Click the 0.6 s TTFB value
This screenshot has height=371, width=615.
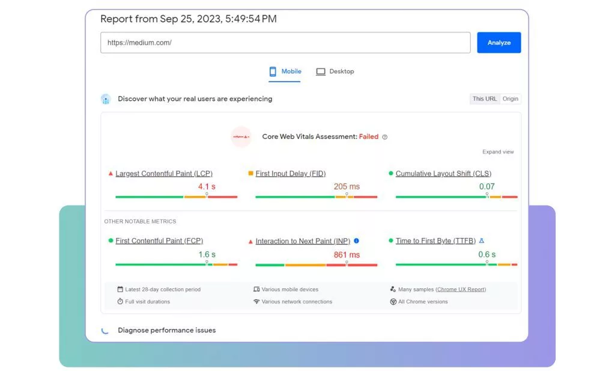coord(486,254)
